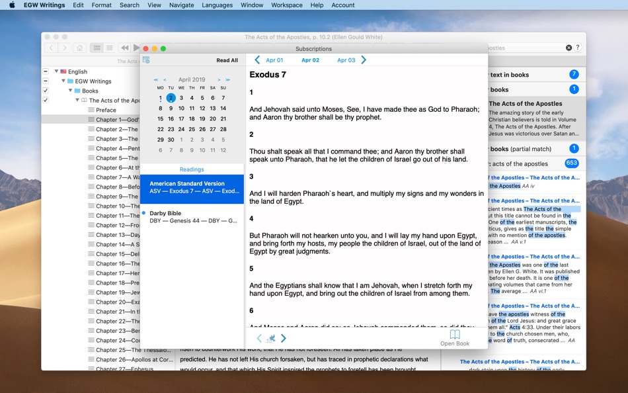Screen dimensions: 628x393
Task: Click the Open Book icon
Action: (455, 335)
